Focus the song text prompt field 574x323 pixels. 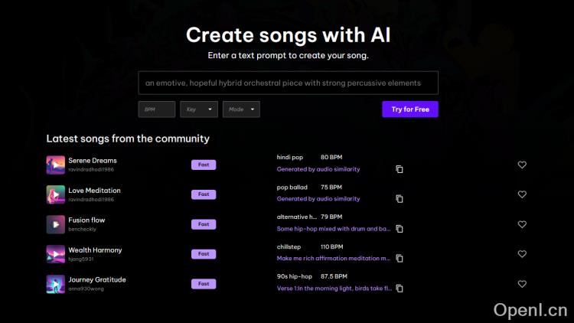[x=288, y=83]
